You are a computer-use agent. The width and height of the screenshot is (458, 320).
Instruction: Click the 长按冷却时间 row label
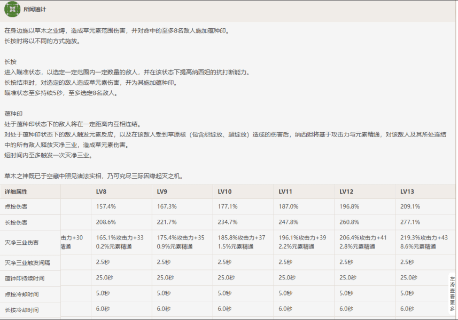click(21, 310)
